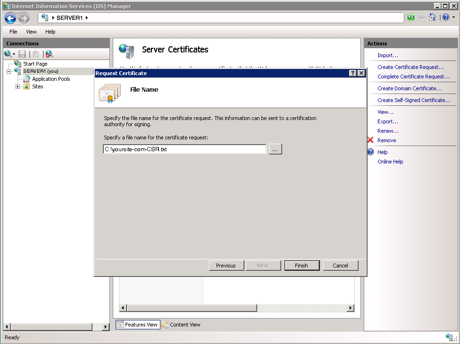Click the Up icon in the Connections toolbar

coord(35,54)
